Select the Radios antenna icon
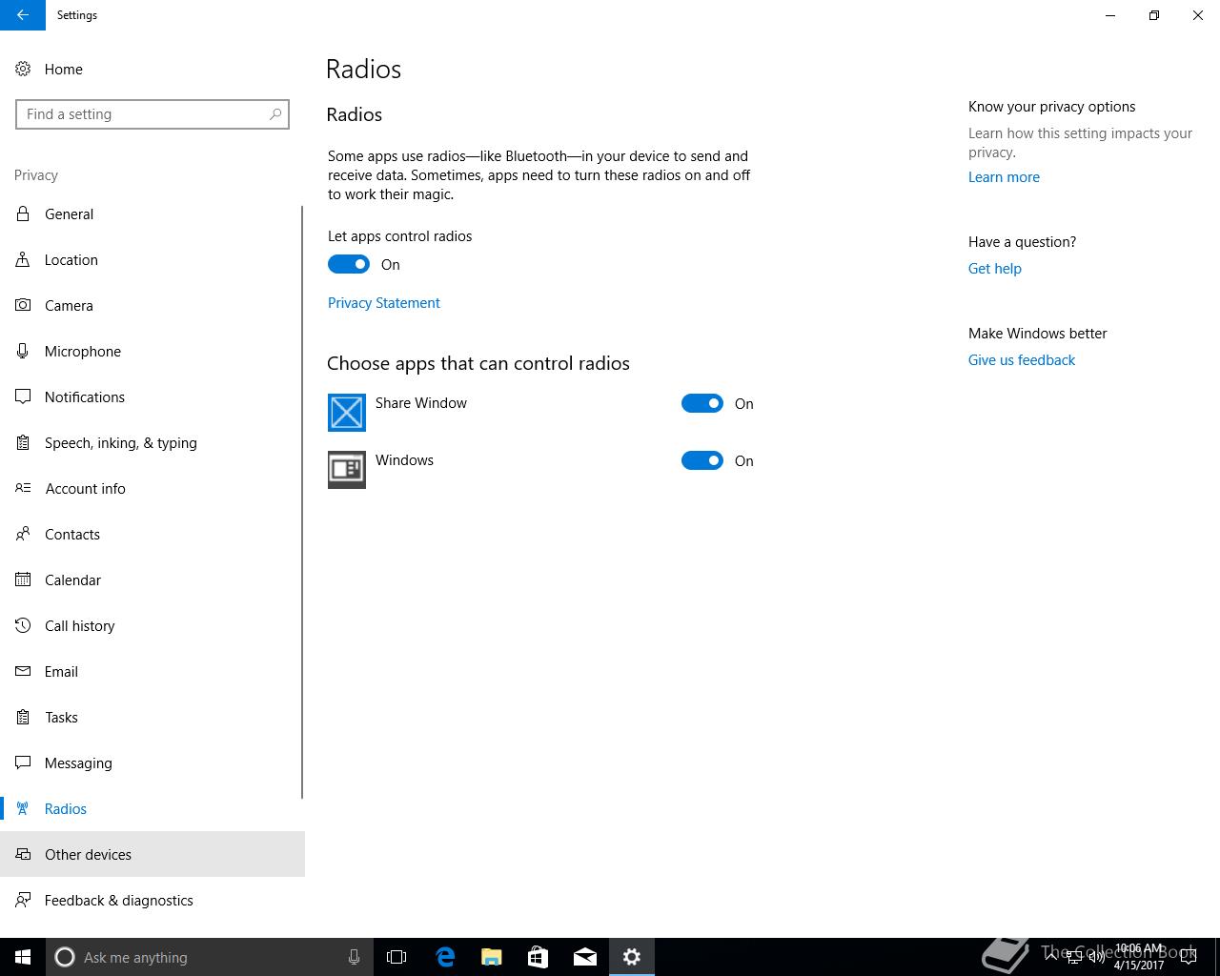 pyautogui.click(x=23, y=808)
